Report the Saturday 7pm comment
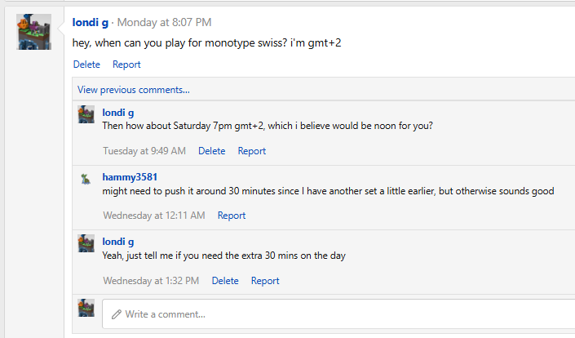575x338 pixels. 252,151
